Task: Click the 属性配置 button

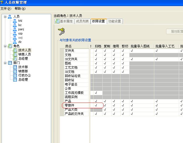Action: click(x=175, y=31)
